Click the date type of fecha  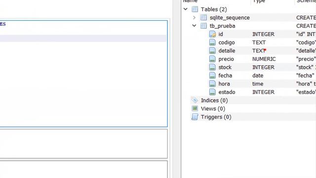click(x=258, y=76)
